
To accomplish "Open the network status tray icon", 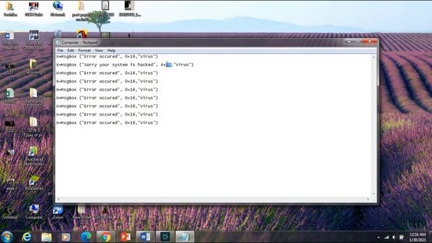I will point(387,237).
